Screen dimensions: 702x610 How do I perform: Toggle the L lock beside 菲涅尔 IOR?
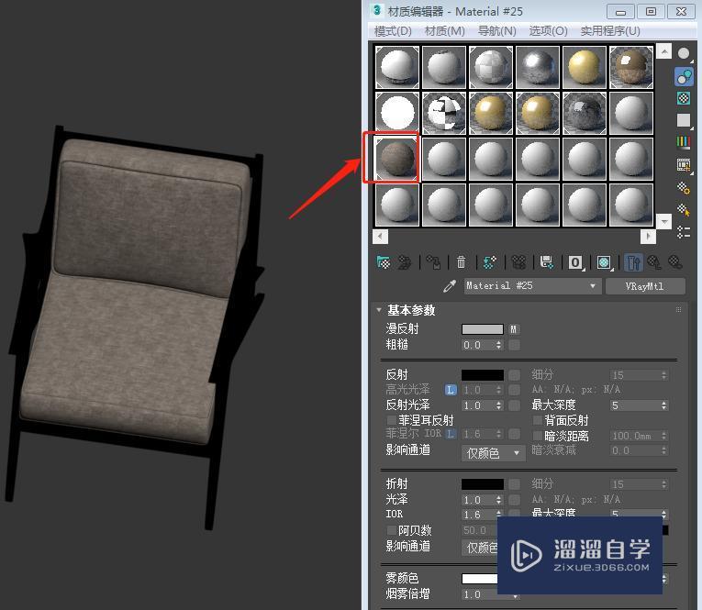pyautogui.click(x=451, y=434)
